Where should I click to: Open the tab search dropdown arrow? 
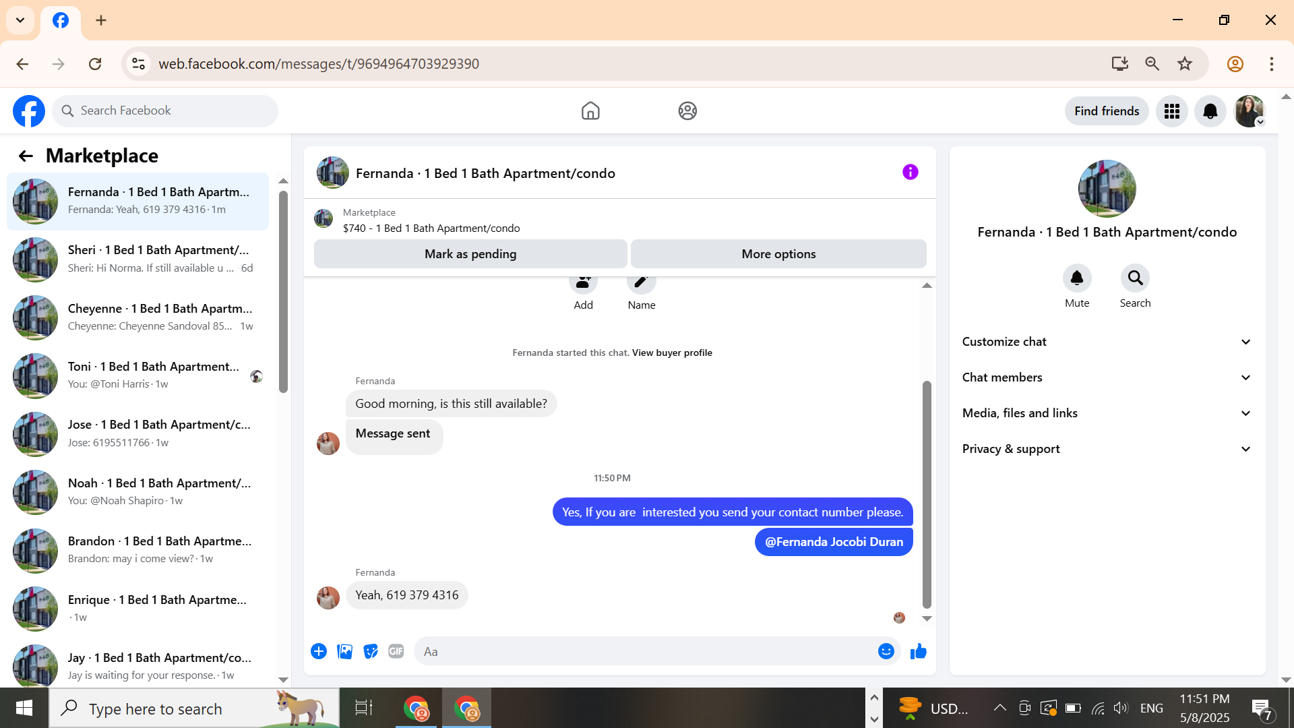tap(20, 20)
